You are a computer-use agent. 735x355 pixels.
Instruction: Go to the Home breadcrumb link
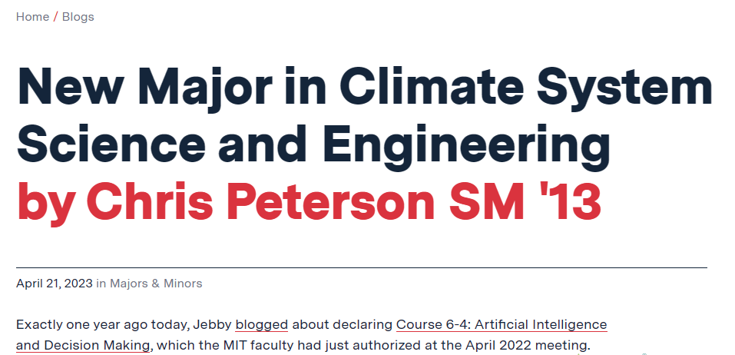[x=32, y=17]
